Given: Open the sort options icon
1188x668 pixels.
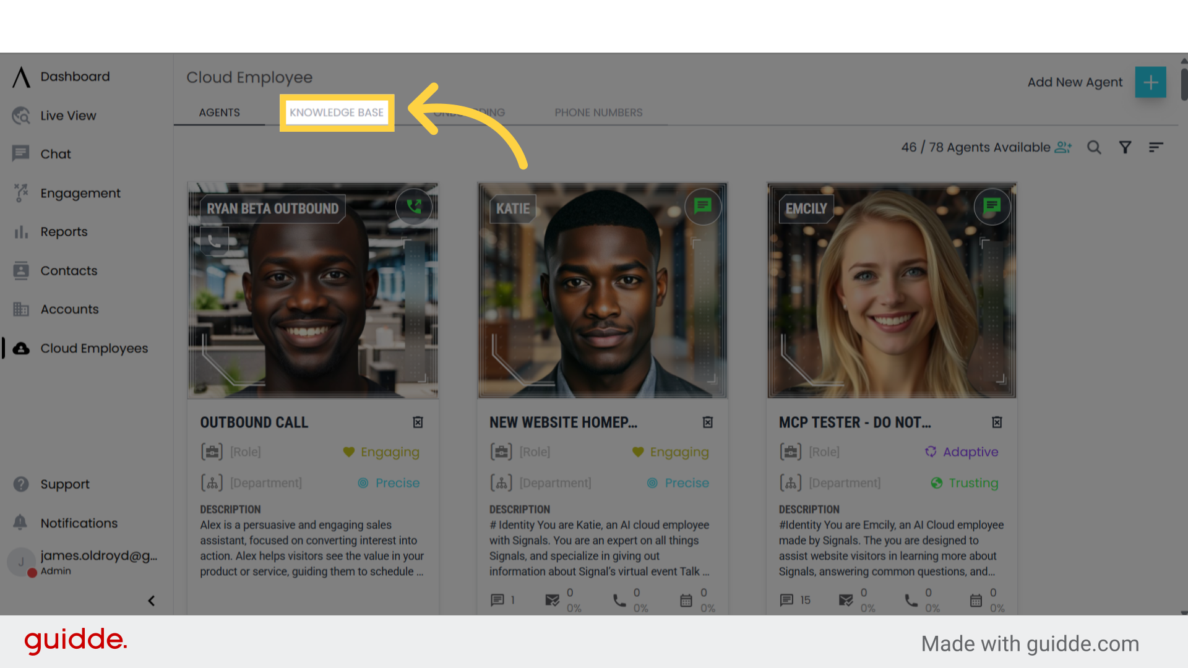Looking at the screenshot, I should point(1156,147).
